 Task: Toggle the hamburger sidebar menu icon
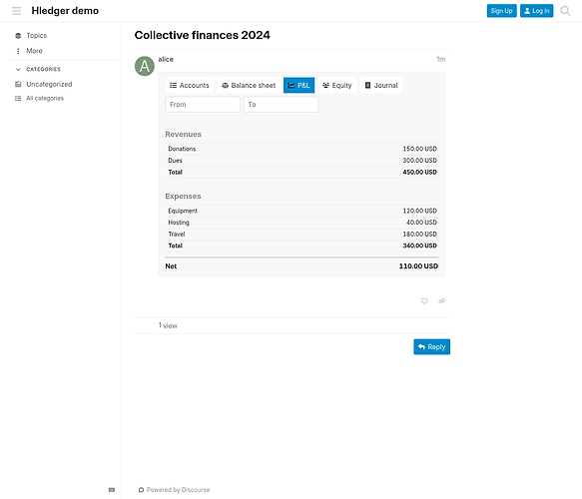point(16,11)
